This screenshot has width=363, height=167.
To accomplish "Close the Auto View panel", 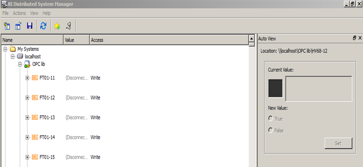I will [360, 38].
